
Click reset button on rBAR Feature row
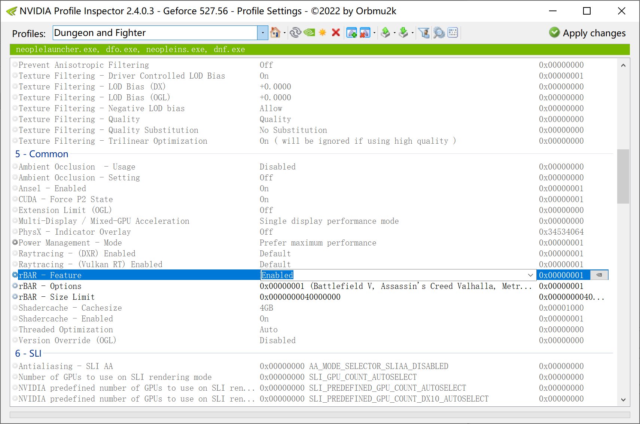[599, 275]
